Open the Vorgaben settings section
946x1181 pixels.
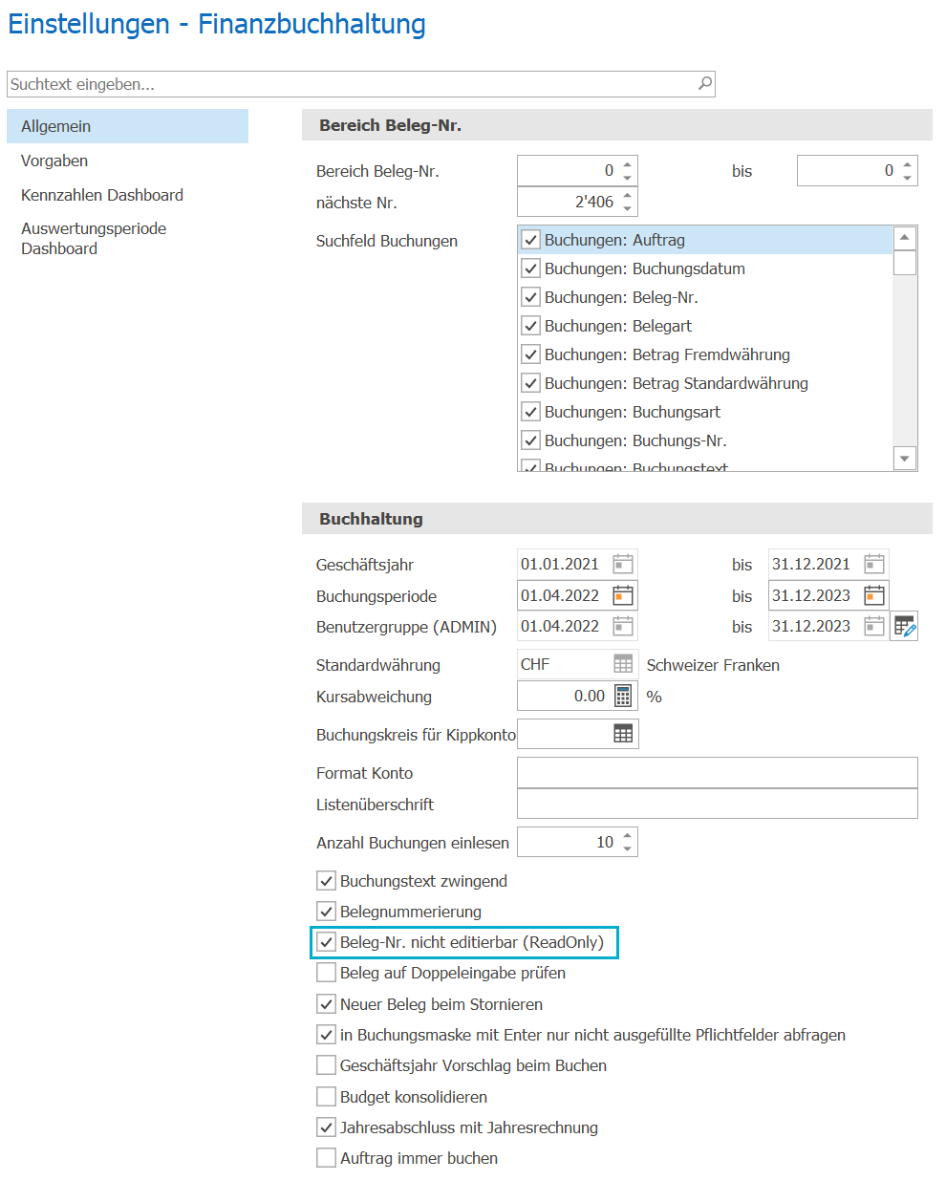(127, 161)
